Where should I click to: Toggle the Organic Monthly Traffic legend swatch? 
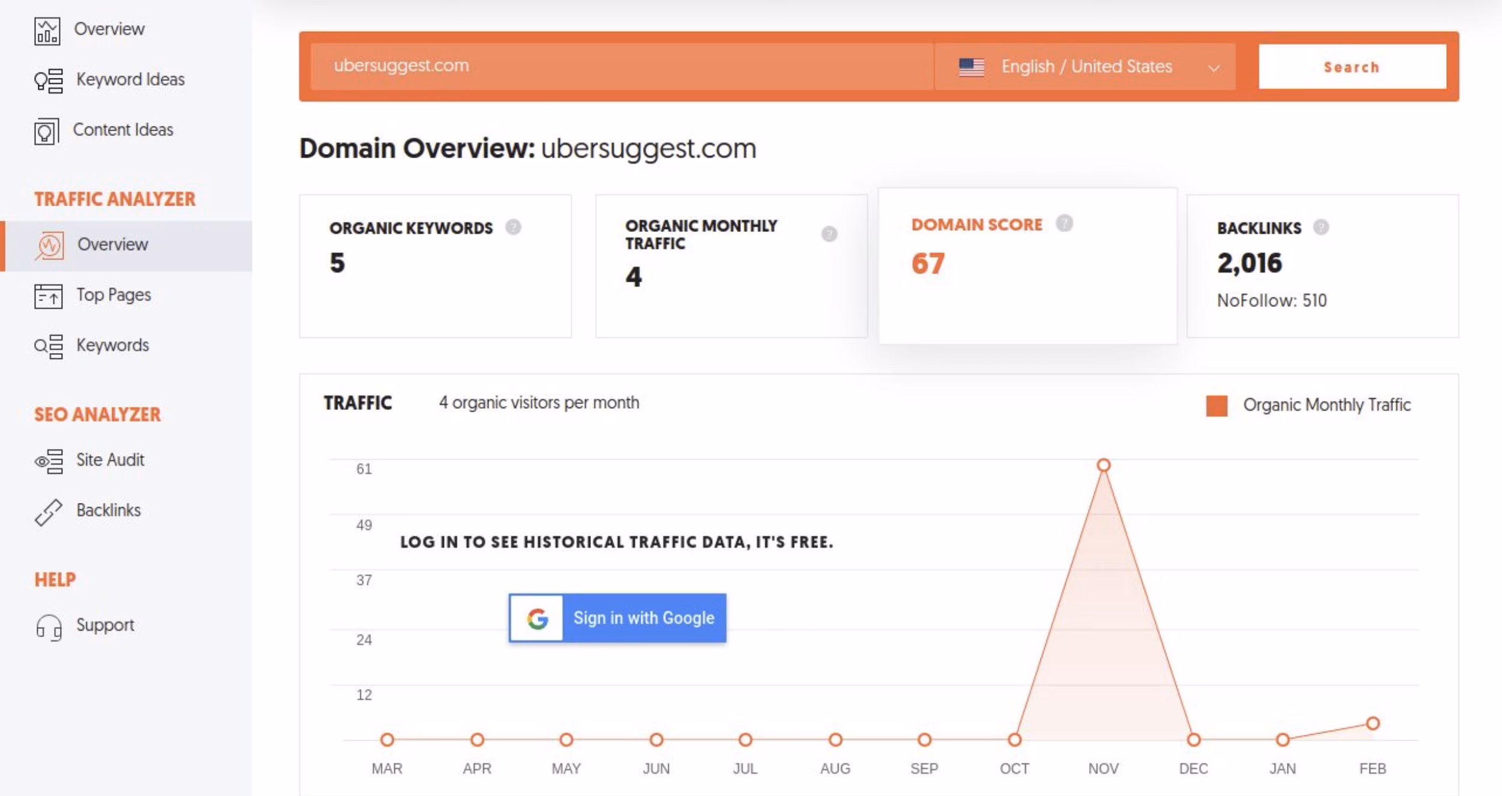[x=1216, y=405]
